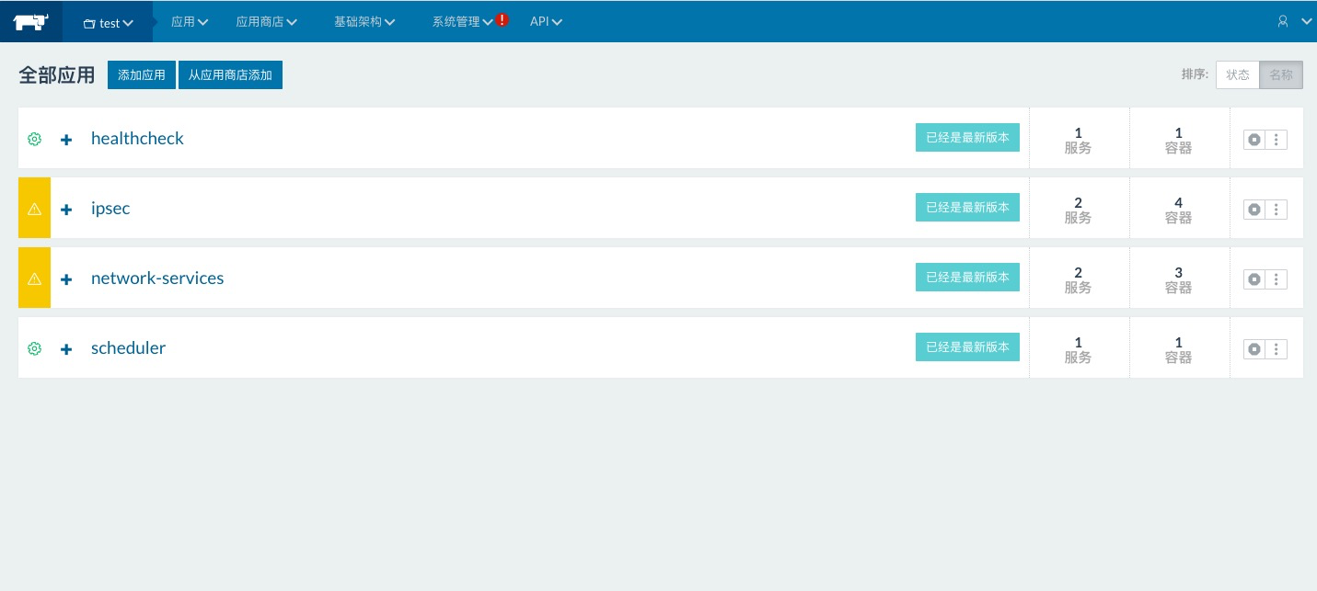Viewport: 1317px width, 591px height.
Task: Open the 系统管理 menu
Action: (x=463, y=22)
